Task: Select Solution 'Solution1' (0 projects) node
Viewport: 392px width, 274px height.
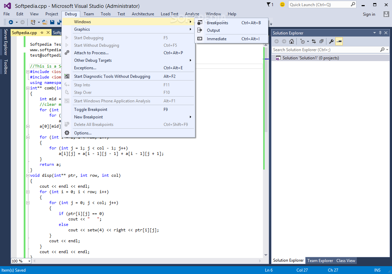Action: 331,58
